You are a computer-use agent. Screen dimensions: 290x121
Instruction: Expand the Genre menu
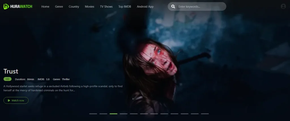point(59,6)
